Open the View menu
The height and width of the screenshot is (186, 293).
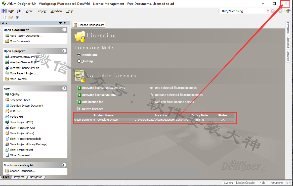tap(29, 11)
